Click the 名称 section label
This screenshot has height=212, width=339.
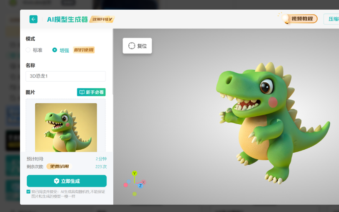pos(30,65)
